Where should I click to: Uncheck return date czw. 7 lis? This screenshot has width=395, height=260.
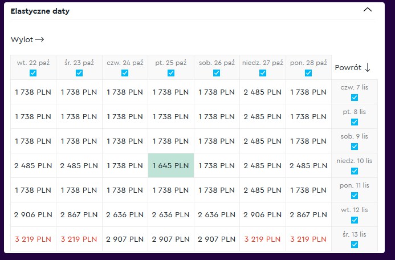(x=355, y=97)
